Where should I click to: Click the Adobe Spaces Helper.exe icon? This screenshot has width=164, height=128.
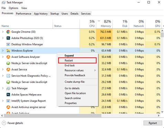8,94
